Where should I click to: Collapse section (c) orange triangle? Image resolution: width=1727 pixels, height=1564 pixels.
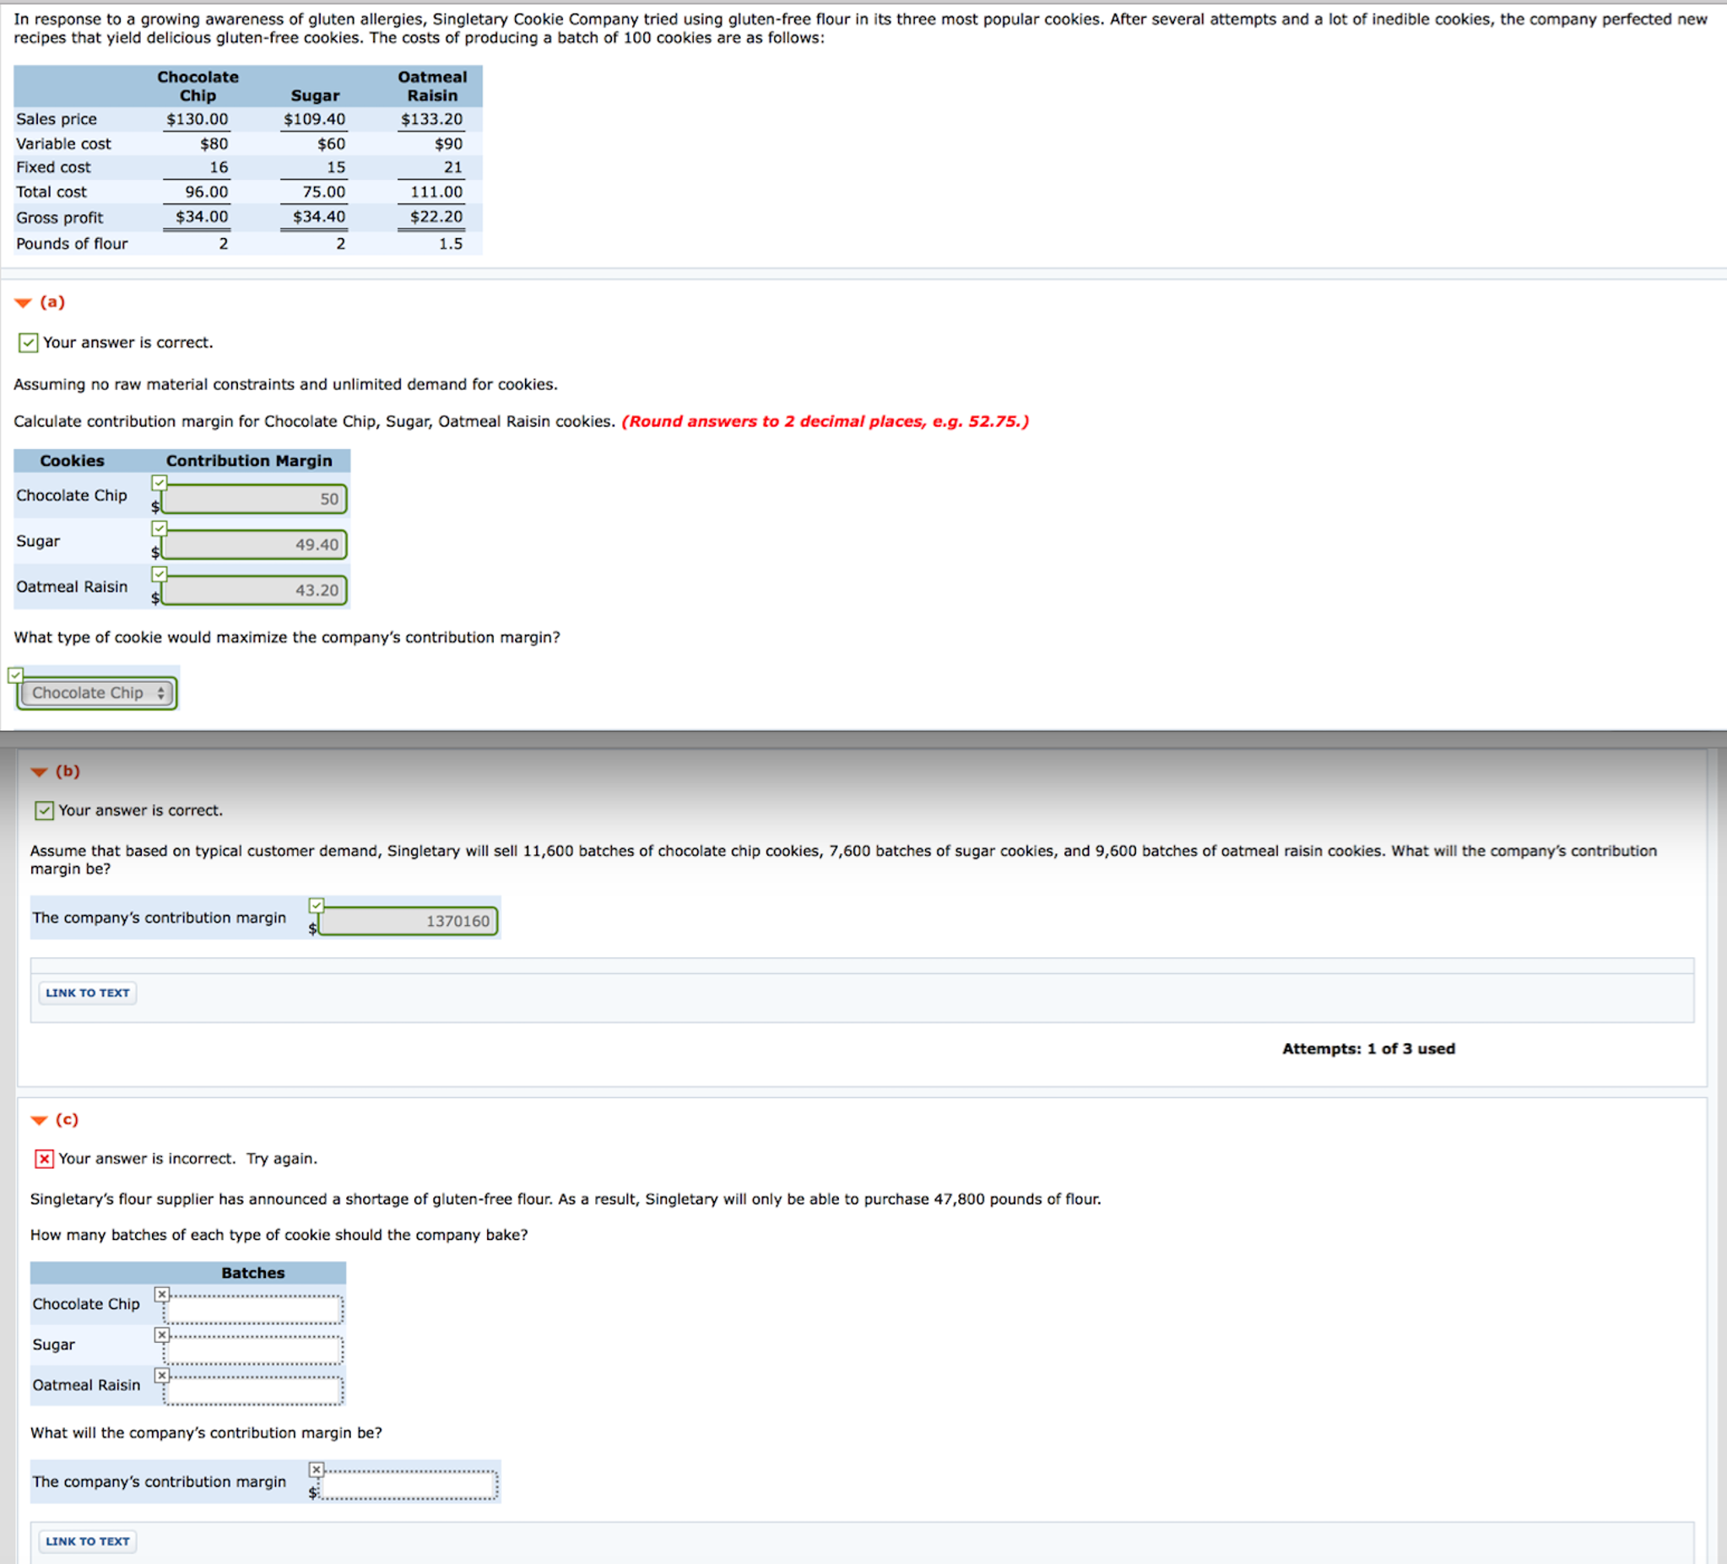39,1120
